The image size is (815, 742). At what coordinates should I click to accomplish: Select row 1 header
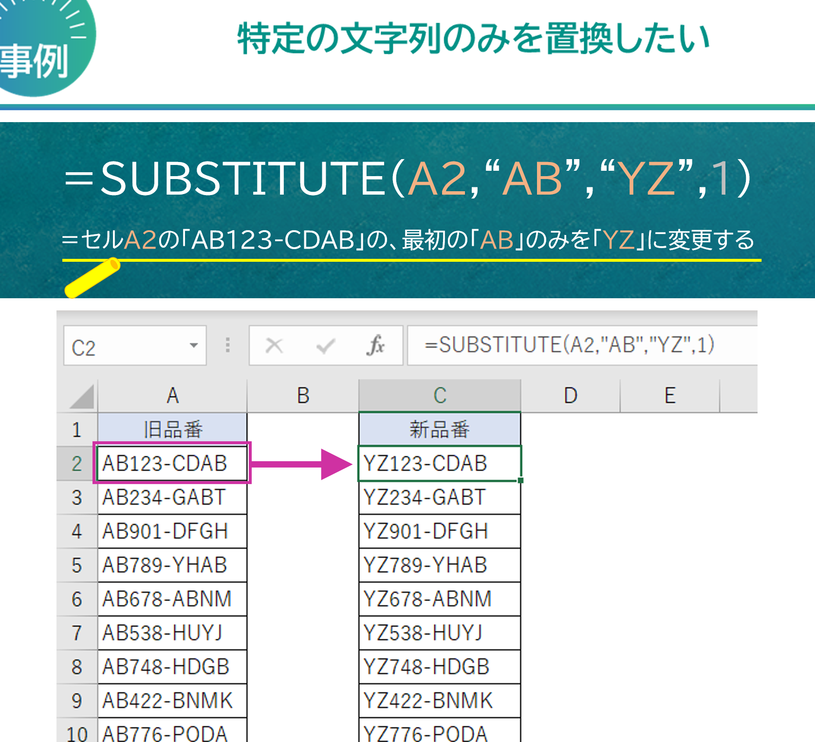click(x=77, y=430)
